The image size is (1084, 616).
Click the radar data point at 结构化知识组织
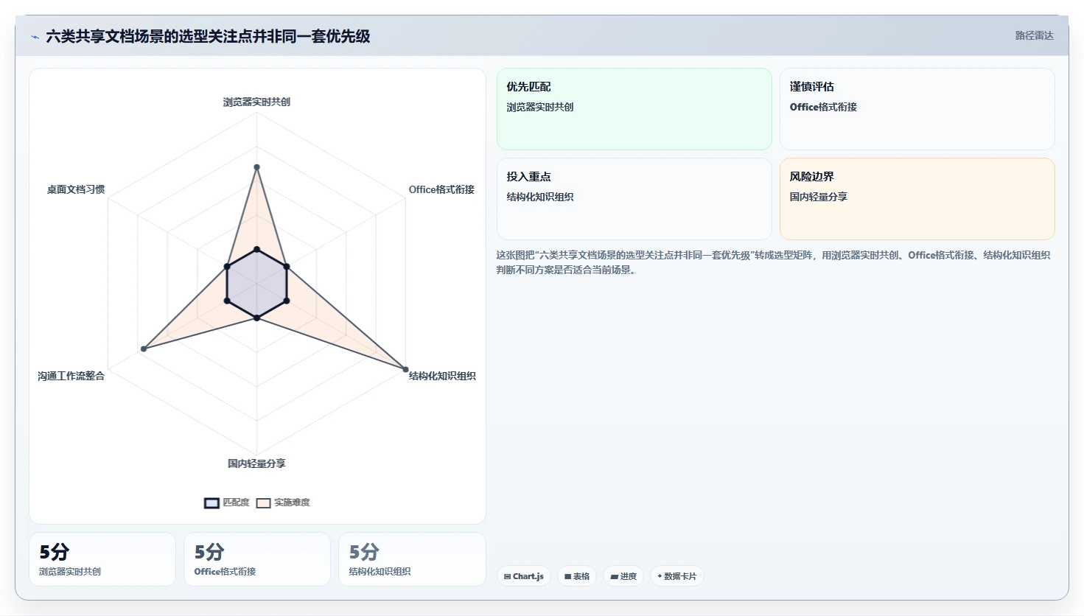[405, 369]
